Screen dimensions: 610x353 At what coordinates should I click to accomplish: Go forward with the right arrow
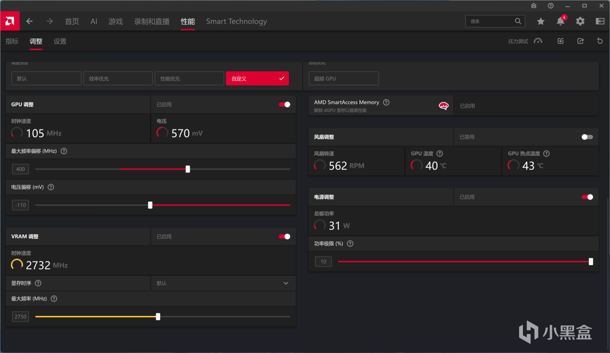coord(50,21)
